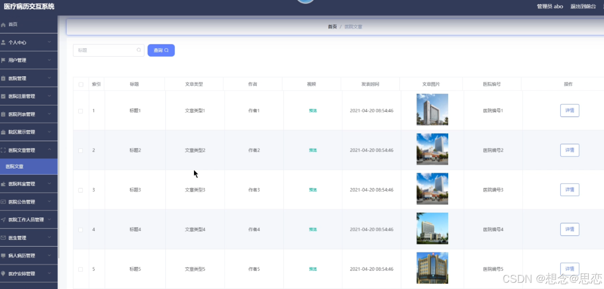Click the icon beside 医院管理
This screenshot has width=604, height=289.
coord(3,78)
